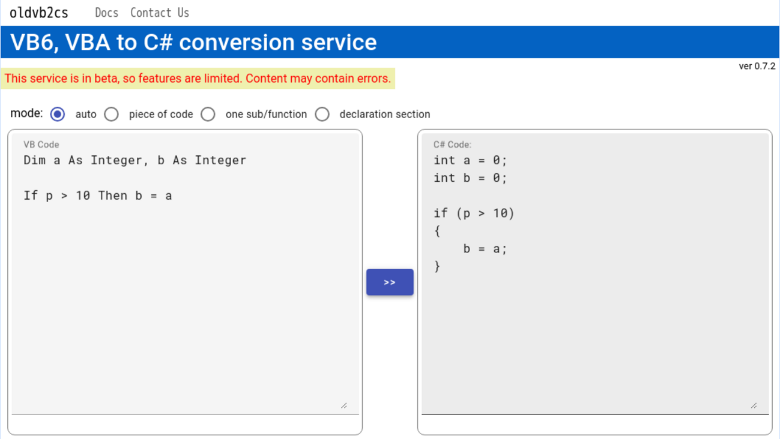This screenshot has width=780, height=439.
Task: Select the declaration section mode
Action: click(x=322, y=114)
